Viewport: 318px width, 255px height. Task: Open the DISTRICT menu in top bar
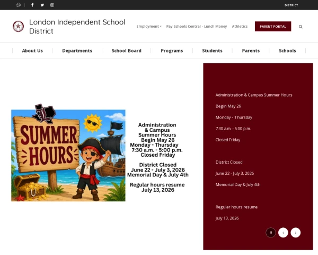click(291, 5)
